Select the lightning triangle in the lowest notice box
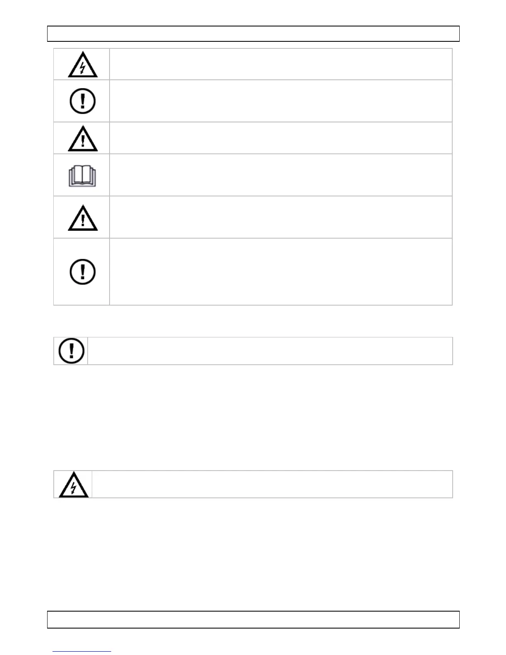Viewport: 506px width, 655px height. tap(74, 484)
